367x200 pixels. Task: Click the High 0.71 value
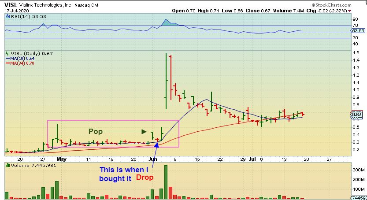(208, 11)
